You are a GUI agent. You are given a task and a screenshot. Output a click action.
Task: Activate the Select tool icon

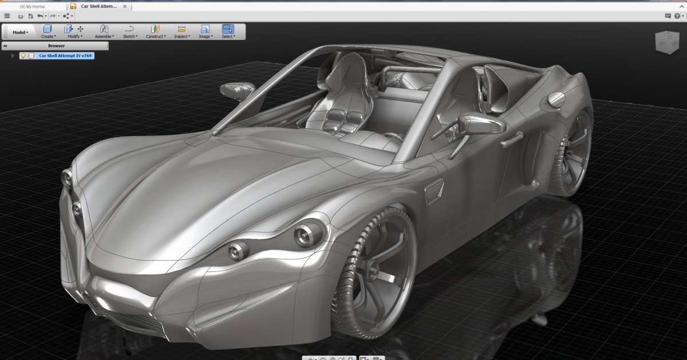(228, 29)
